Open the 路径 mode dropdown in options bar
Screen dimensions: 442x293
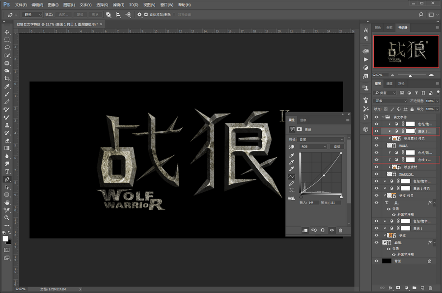31,14
